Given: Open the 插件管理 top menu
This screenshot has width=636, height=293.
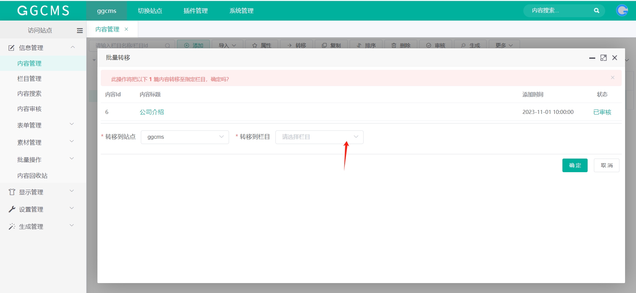Looking at the screenshot, I should coord(196,11).
